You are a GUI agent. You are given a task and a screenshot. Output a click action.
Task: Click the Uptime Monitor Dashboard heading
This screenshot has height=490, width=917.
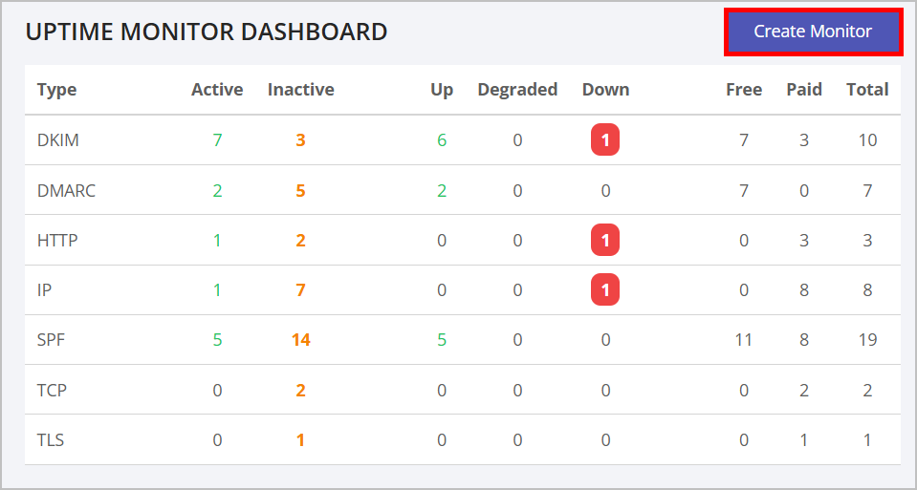tap(207, 32)
